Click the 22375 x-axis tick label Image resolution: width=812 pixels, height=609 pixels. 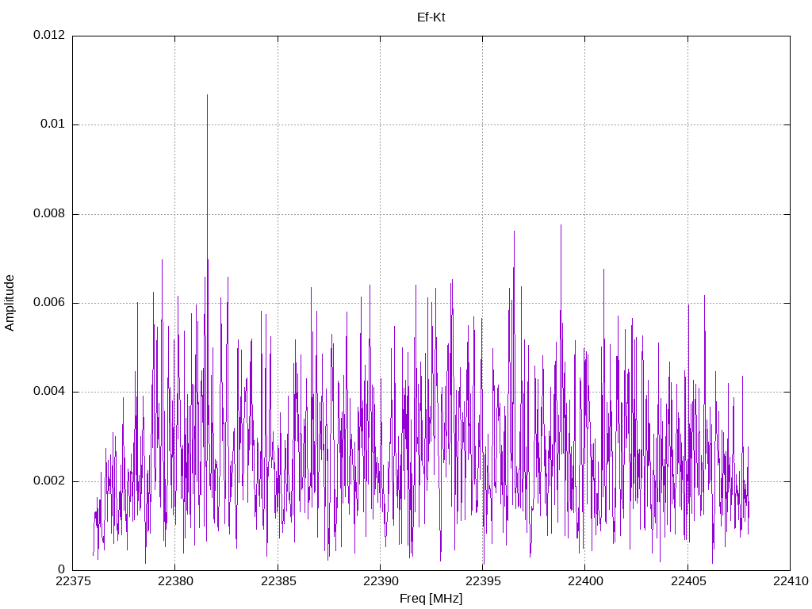point(72,581)
